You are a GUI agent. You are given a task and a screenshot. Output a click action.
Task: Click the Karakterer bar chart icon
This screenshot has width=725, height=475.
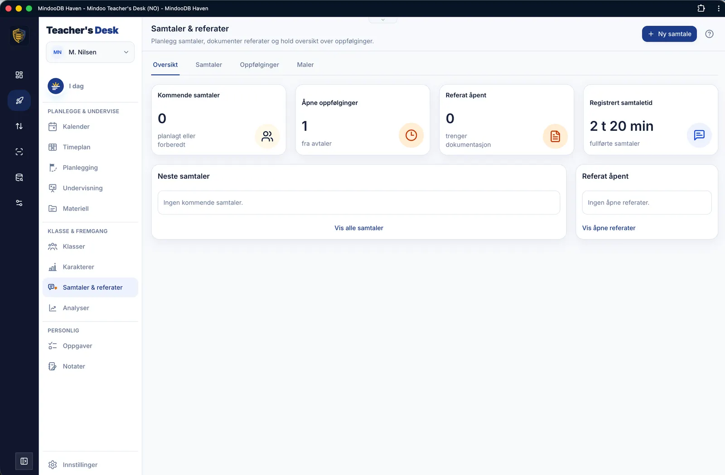point(53,267)
